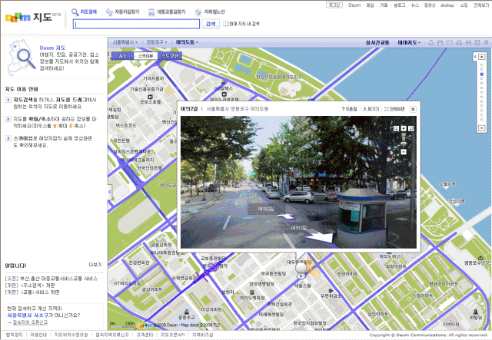Select the 지도검색 magnifier tab

85,12
